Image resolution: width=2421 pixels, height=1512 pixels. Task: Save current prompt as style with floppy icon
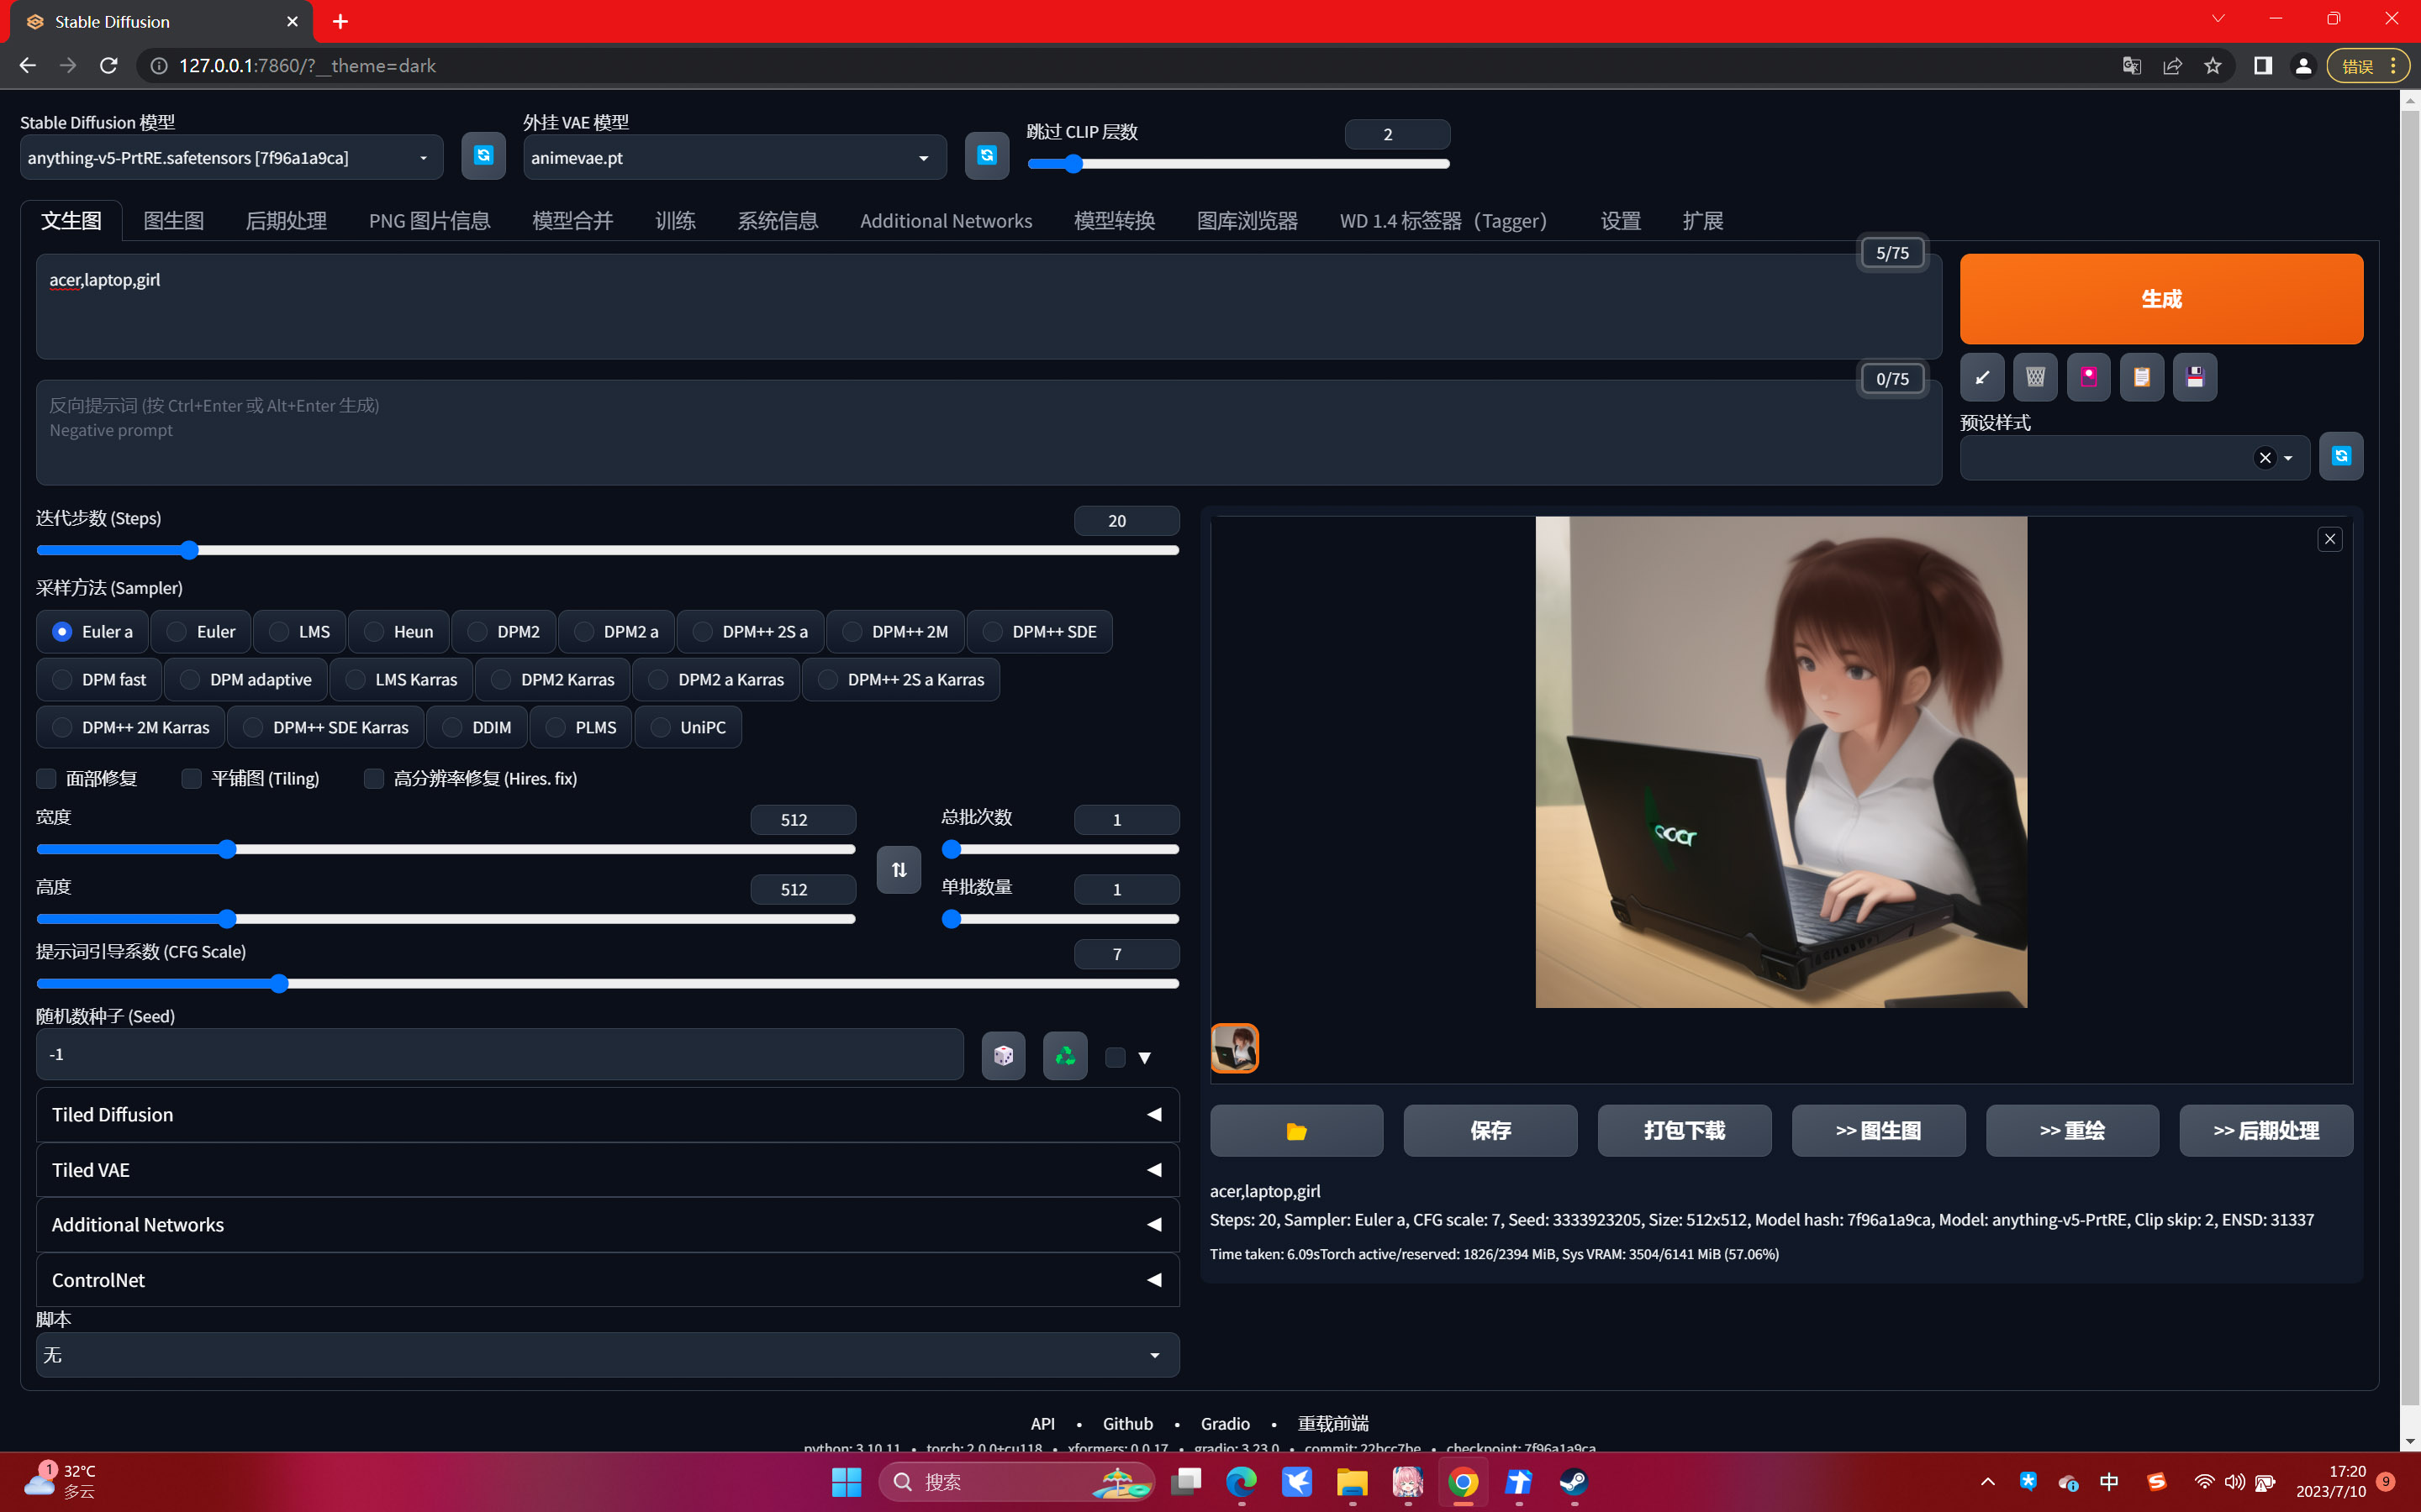[x=2196, y=377]
